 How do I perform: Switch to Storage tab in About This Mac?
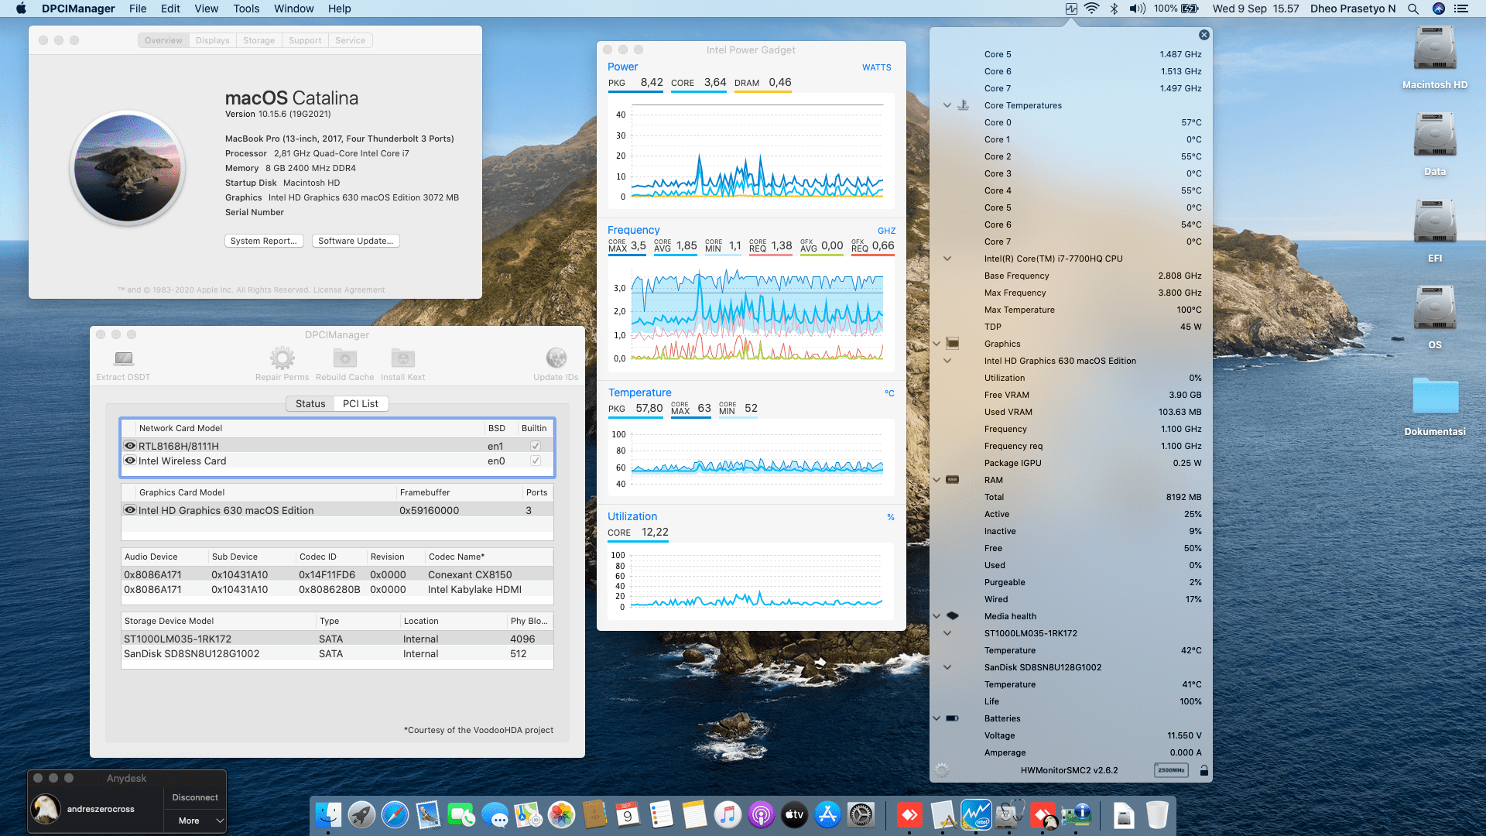tap(259, 40)
